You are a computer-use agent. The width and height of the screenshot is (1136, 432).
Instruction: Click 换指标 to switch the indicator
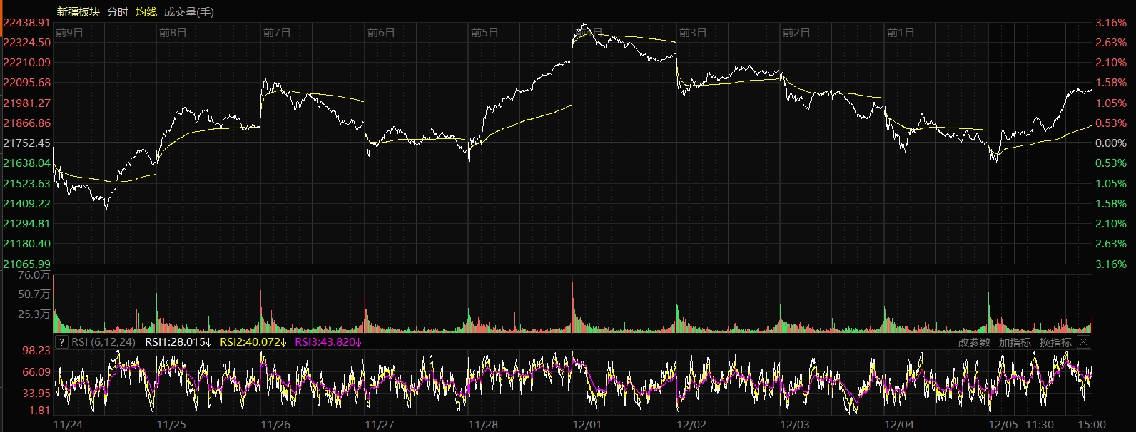tap(1055, 342)
